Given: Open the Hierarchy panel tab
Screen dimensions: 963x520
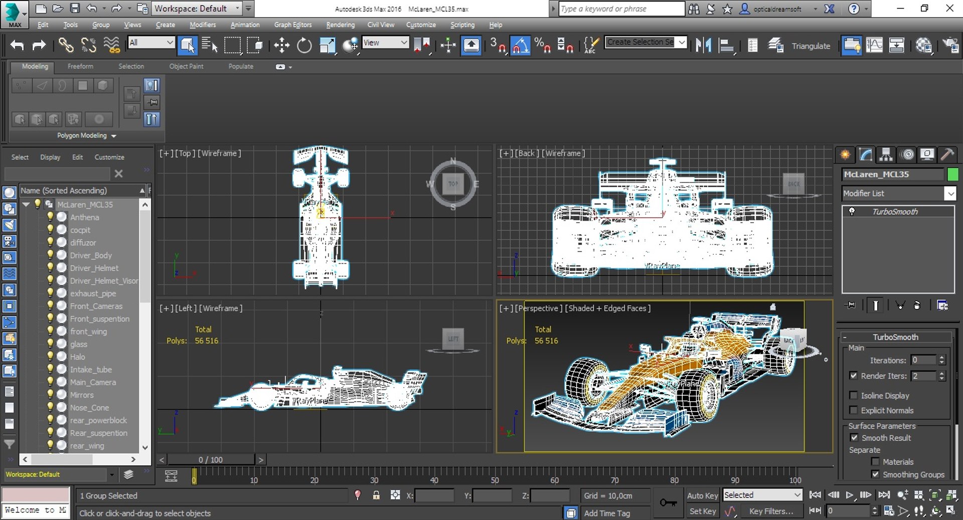Looking at the screenshot, I should (886, 154).
